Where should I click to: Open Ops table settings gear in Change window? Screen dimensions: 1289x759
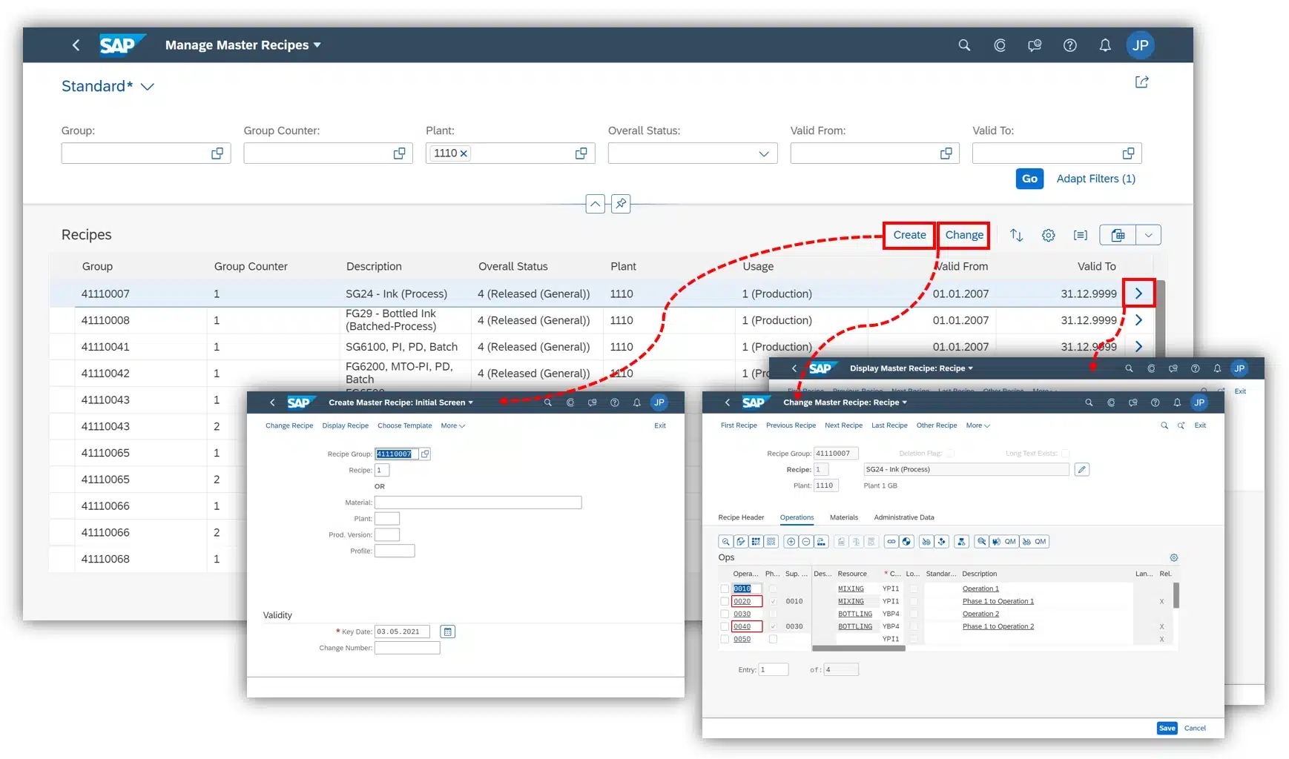pos(1173,557)
